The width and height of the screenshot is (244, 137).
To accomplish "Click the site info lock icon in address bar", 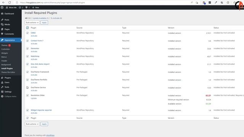I will [x=17, y=3].
